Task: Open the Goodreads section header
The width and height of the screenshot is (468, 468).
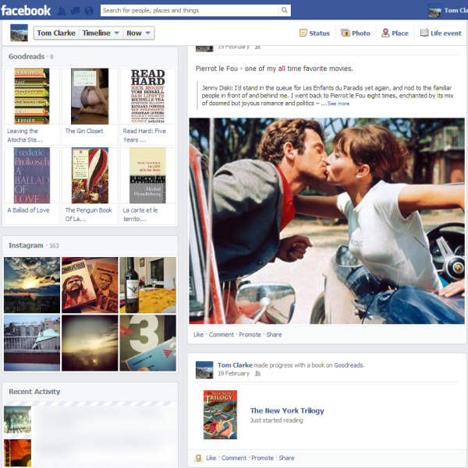Action: click(27, 56)
